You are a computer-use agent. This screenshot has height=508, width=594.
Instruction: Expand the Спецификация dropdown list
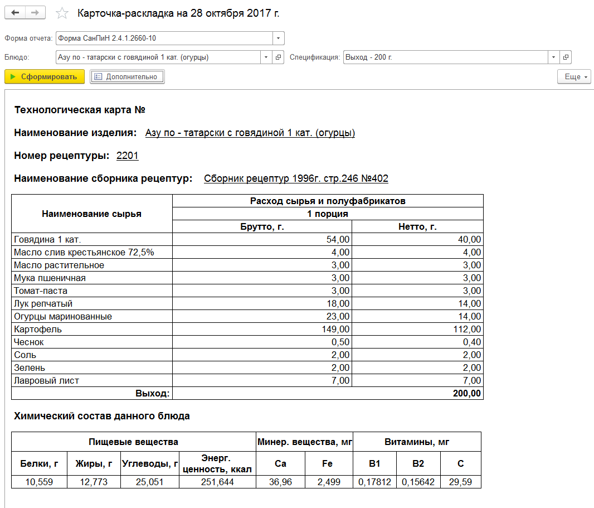553,57
